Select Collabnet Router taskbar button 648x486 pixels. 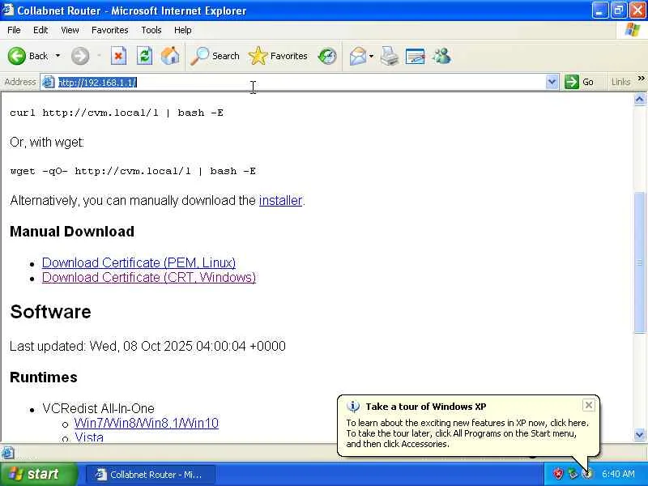point(151,474)
